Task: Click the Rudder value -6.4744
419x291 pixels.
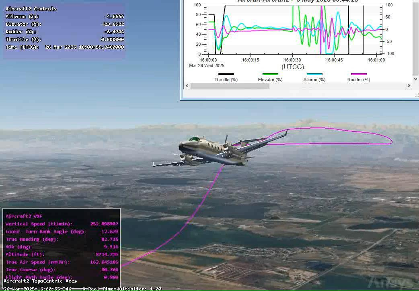Action: click(114, 32)
